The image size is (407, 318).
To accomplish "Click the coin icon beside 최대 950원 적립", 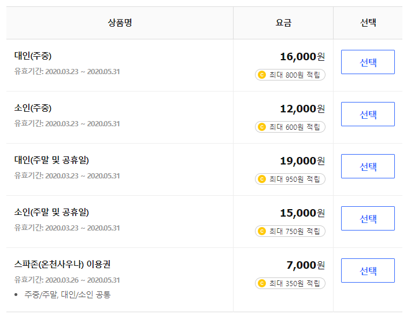I will coord(262,179).
